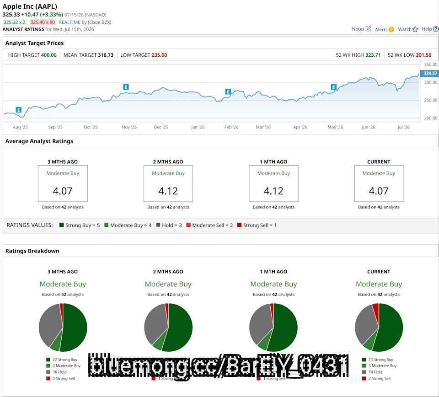Image resolution: width=439 pixels, height=397 pixels.
Task: Click the 3 MTHS AGO rating box showing 4.07
Action: click(63, 183)
